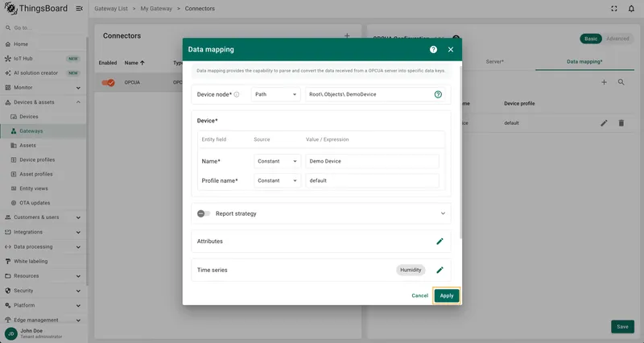
Task: Switch to Basic configuration mode
Action: coord(591,39)
